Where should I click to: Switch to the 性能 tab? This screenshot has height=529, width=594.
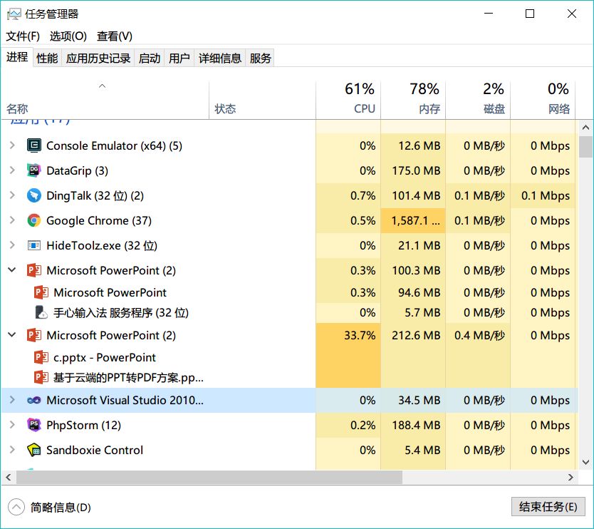point(47,58)
